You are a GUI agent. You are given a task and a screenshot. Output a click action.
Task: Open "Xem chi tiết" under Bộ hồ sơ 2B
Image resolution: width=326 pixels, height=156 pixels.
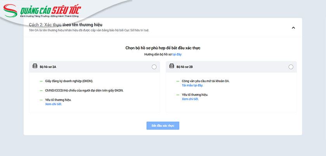(x=190, y=99)
